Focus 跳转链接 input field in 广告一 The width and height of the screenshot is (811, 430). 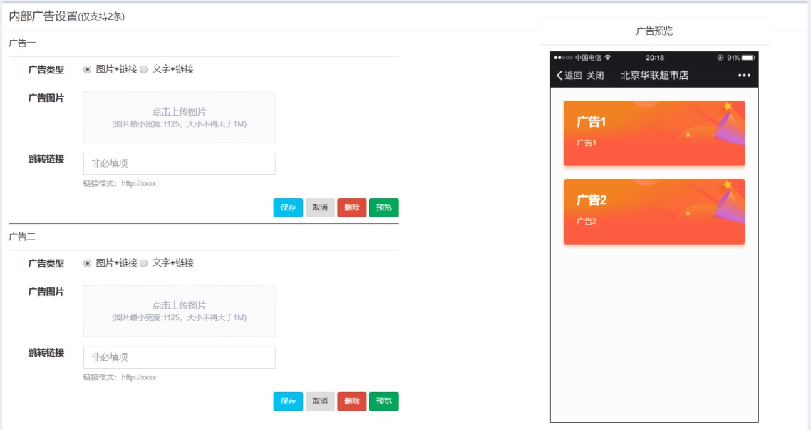[180, 163]
